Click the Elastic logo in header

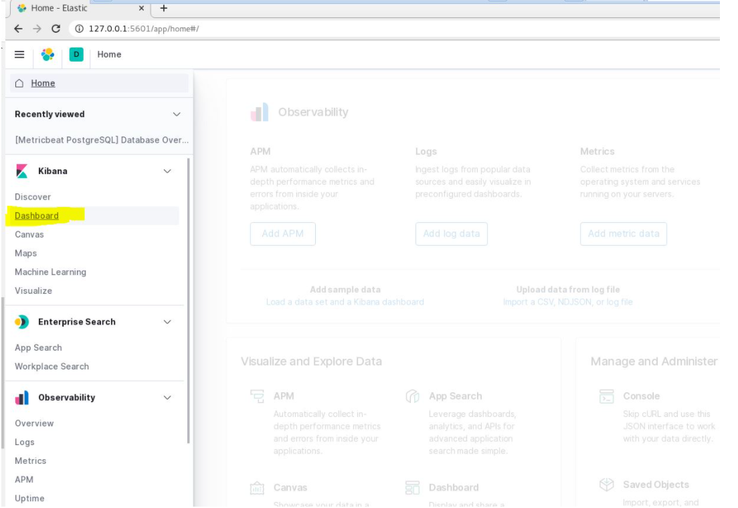tap(48, 55)
